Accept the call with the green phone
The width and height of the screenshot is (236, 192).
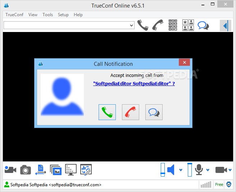pos(107,112)
